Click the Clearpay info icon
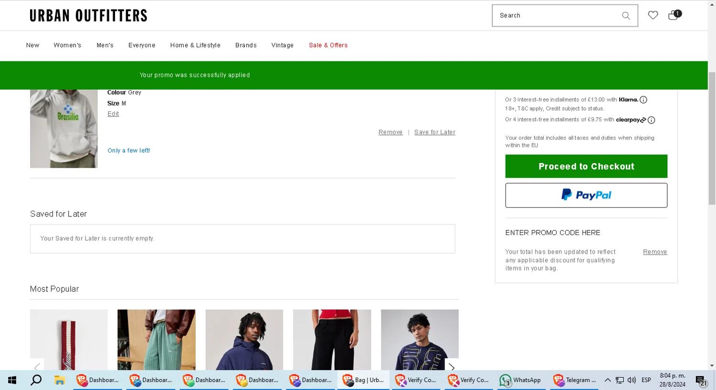This screenshot has height=390, width=716. [x=651, y=120]
